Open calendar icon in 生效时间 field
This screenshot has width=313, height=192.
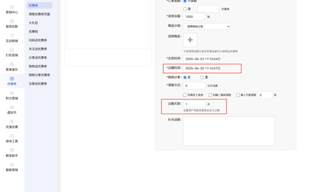(x=219, y=59)
